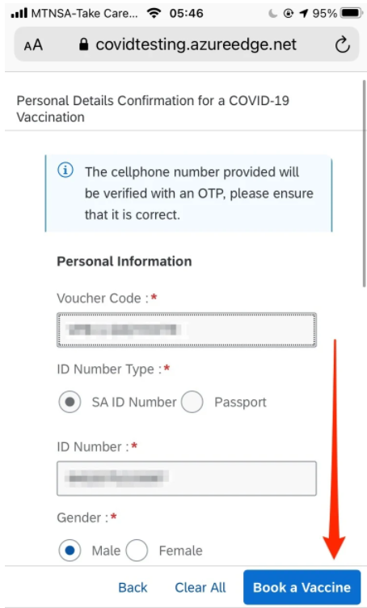The image size is (367, 608).
Task: Tap the location arrow status icon
Action: pyautogui.click(x=304, y=14)
